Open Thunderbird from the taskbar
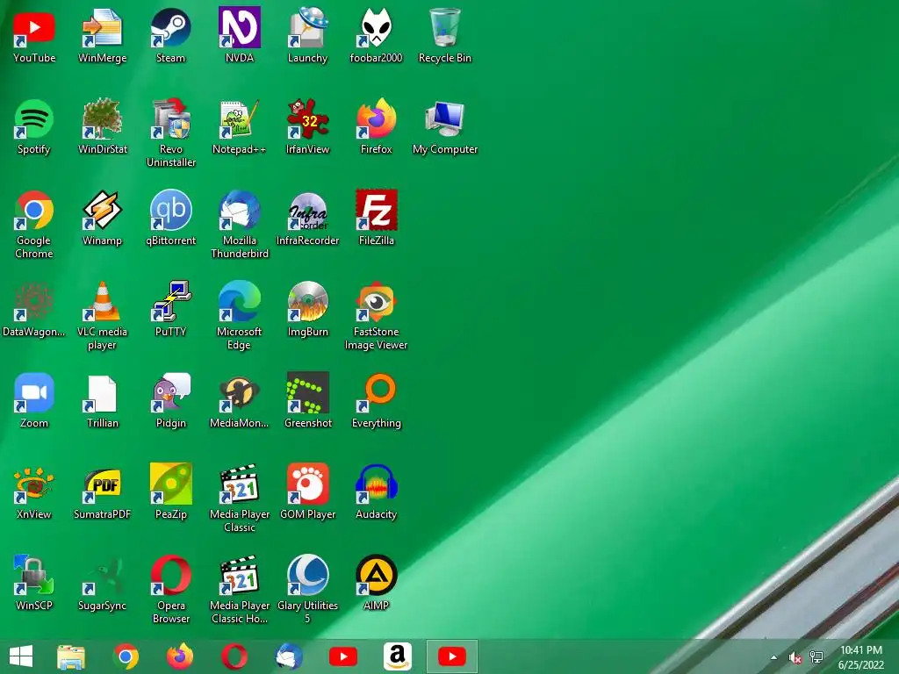 [x=289, y=656]
